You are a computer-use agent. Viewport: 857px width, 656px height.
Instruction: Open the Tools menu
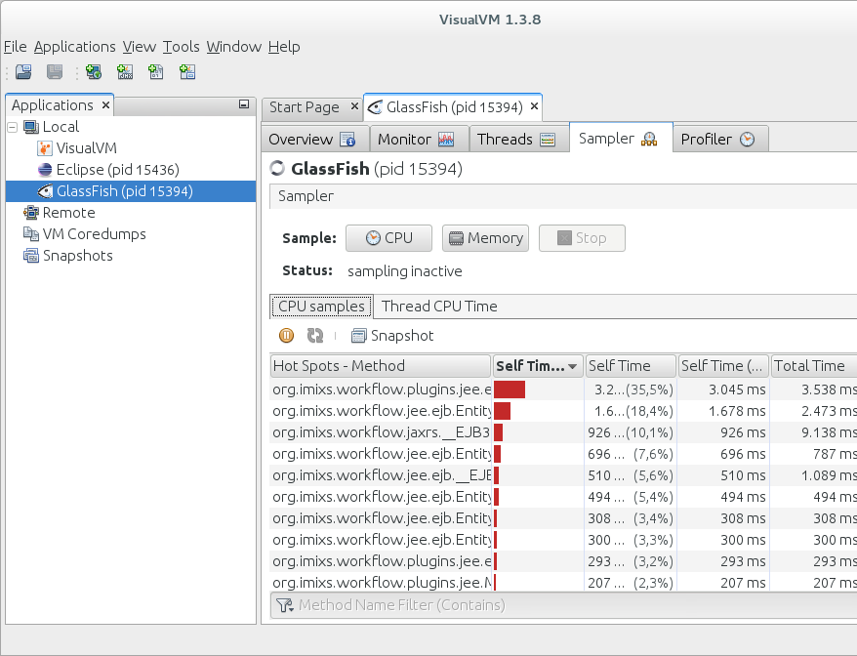coord(181,47)
